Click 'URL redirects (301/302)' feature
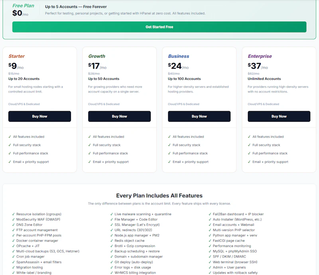This screenshot has width=319, height=275. click(x=133, y=230)
